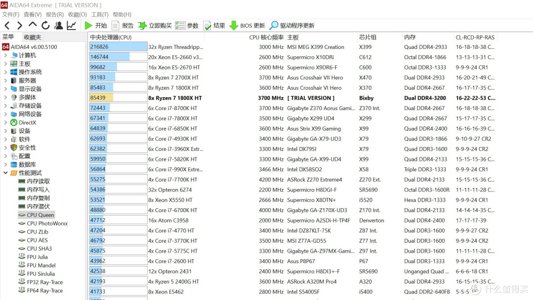Screen dimensions: 533x300
Task: Open the 文件(F) menu
Action: coord(10,14)
